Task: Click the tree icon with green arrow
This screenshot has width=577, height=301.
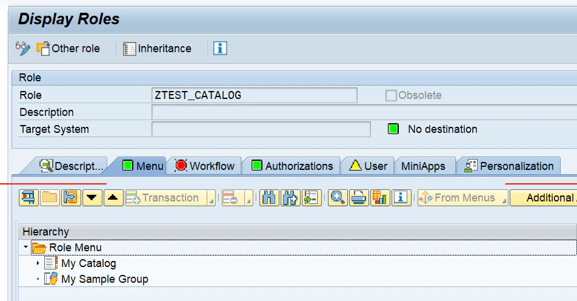Action: click(x=312, y=198)
